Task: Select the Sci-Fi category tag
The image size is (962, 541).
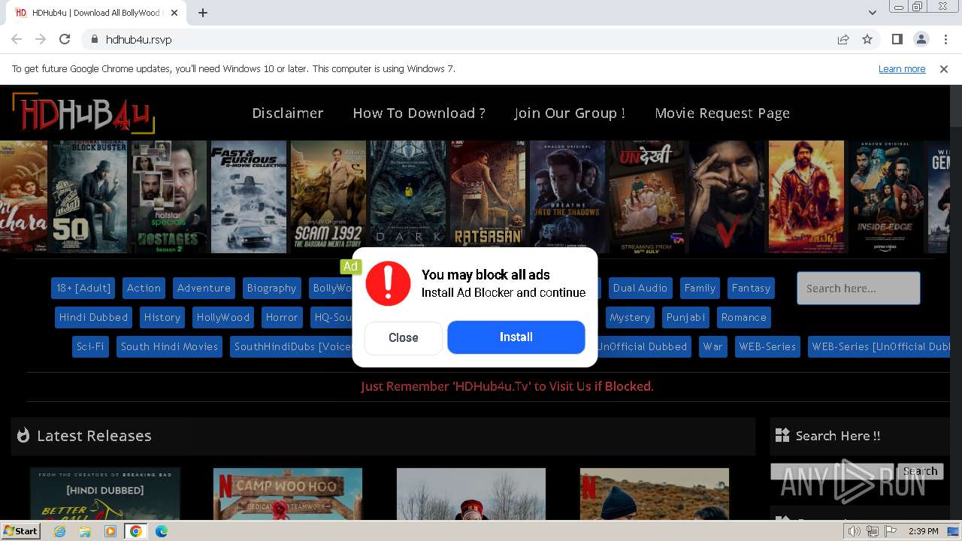Action: click(90, 346)
